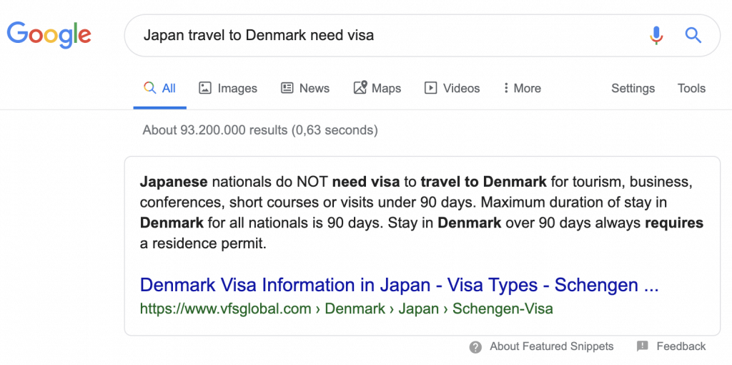The image size is (732, 365).
Task: Click the Feedback flag icon
Action: [x=643, y=346]
